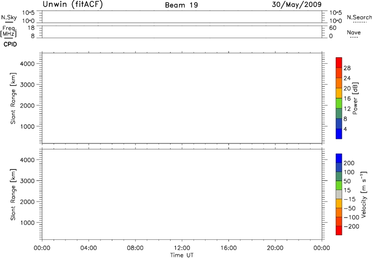Click the '20:00' time tick label
This screenshot has width=372, height=258.
[x=275, y=248]
